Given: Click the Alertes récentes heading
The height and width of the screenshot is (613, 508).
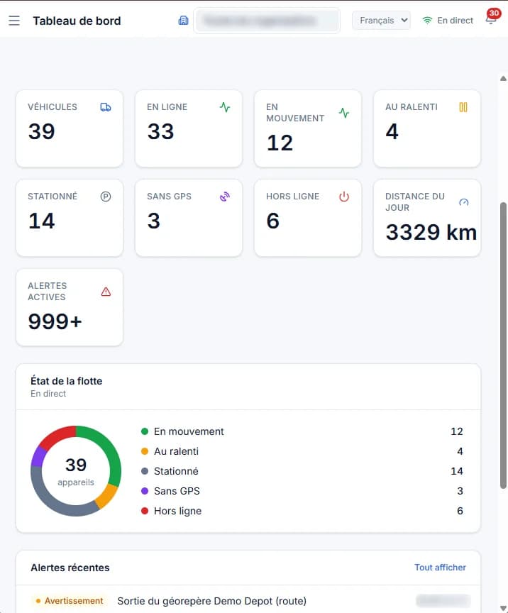Looking at the screenshot, I should coord(70,568).
